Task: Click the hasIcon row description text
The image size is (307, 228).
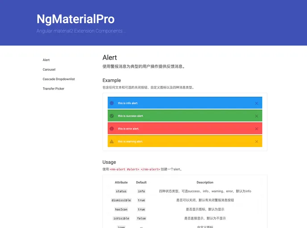Action: pyautogui.click(x=205, y=209)
